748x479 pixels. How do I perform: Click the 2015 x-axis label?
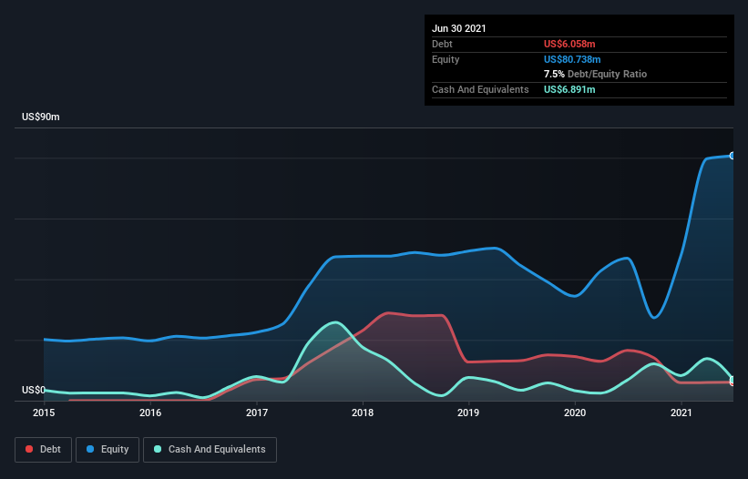(44, 413)
